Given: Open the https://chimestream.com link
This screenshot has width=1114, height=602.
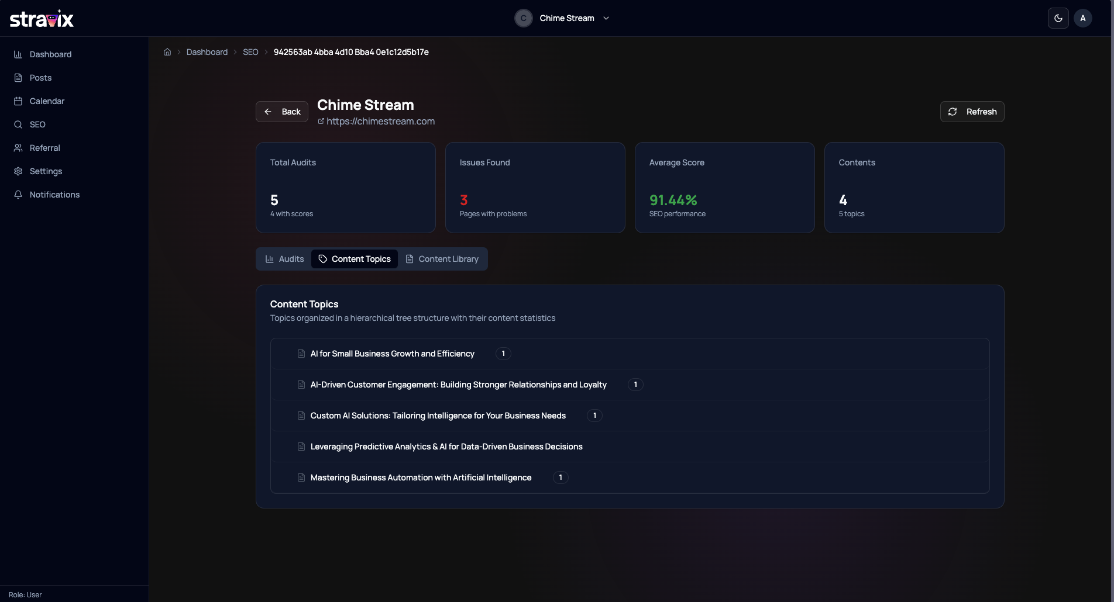Looking at the screenshot, I should (x=380, y=121).
